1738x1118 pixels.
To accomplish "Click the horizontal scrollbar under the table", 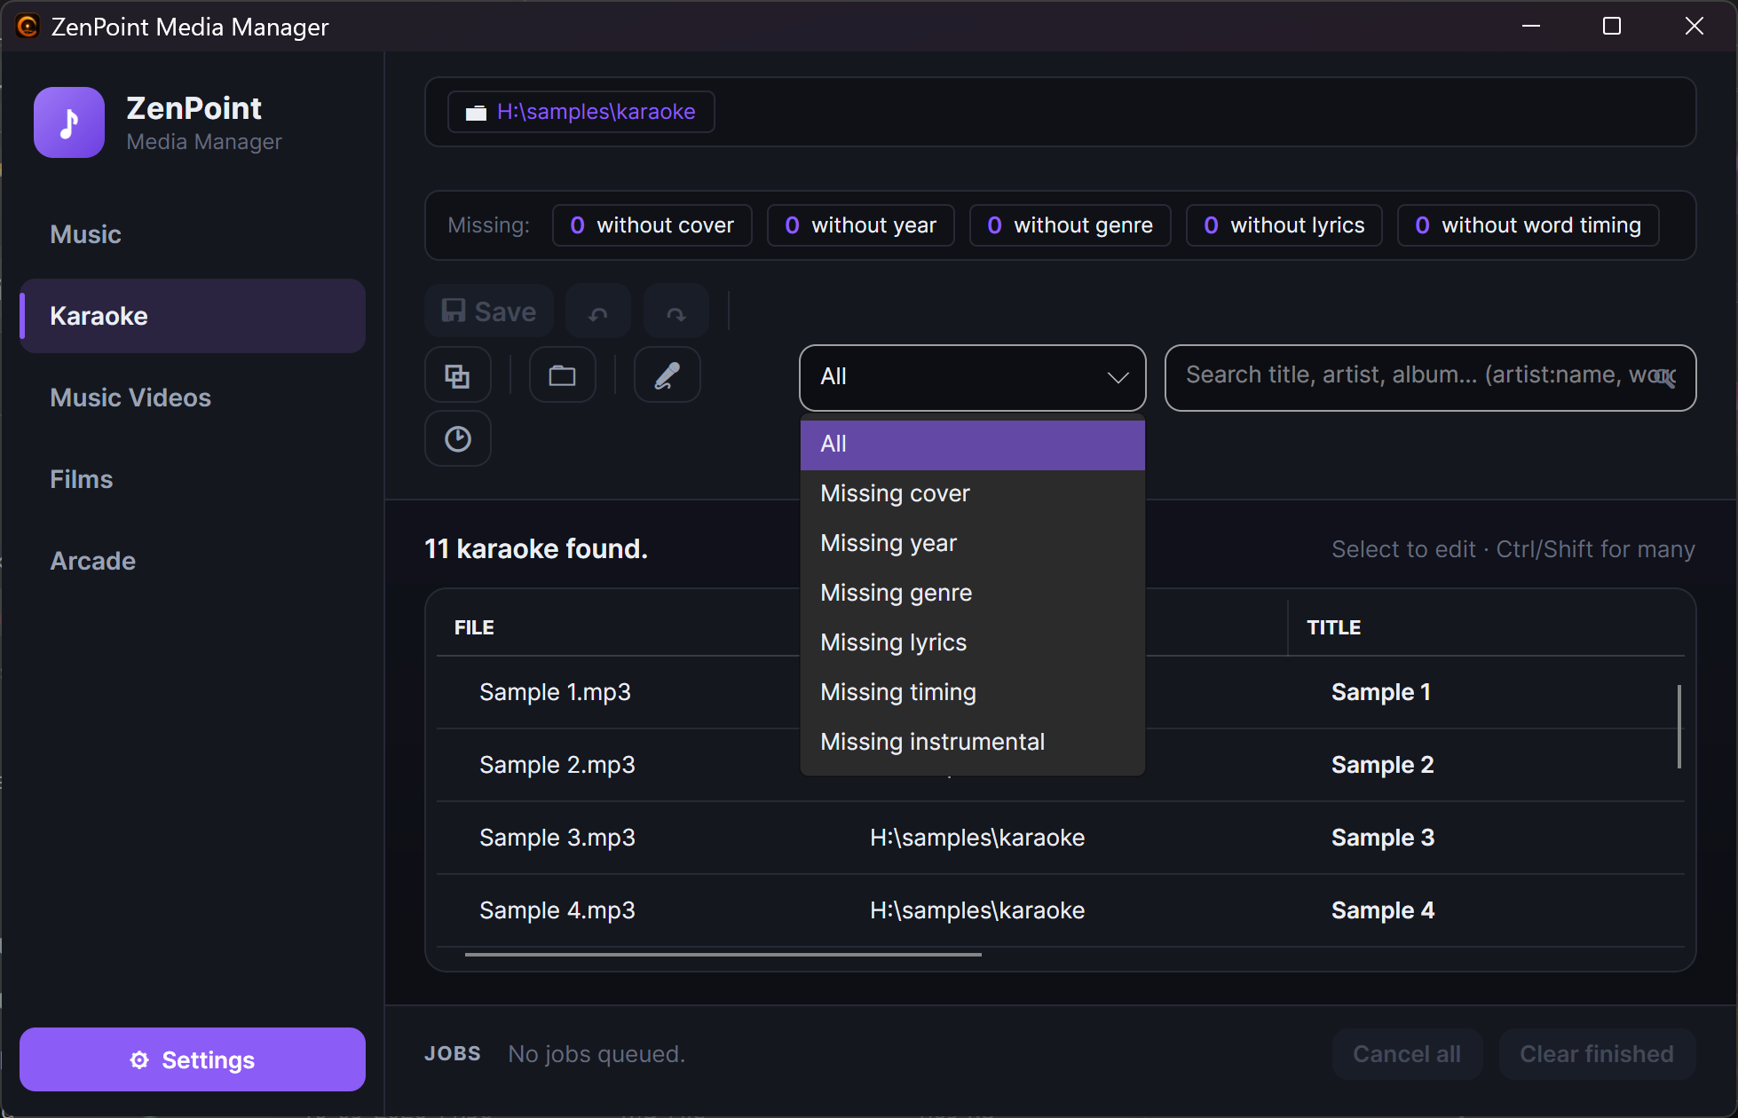I will (723, 955).
